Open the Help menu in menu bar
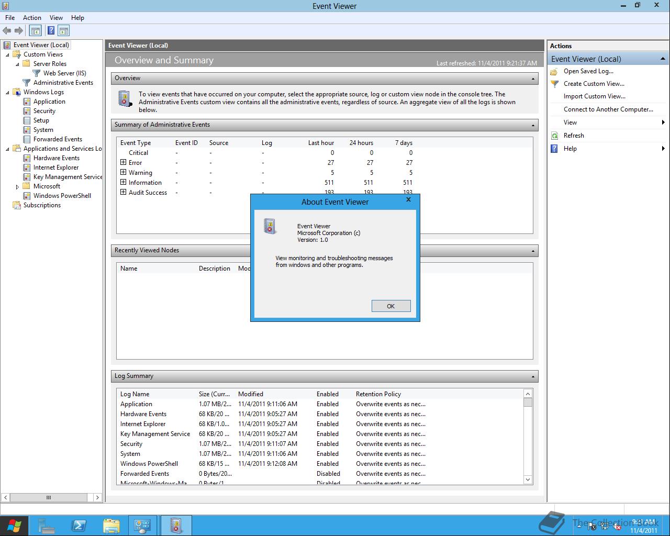Viewport: 670px width, 536px height. [x=77, y=18]
